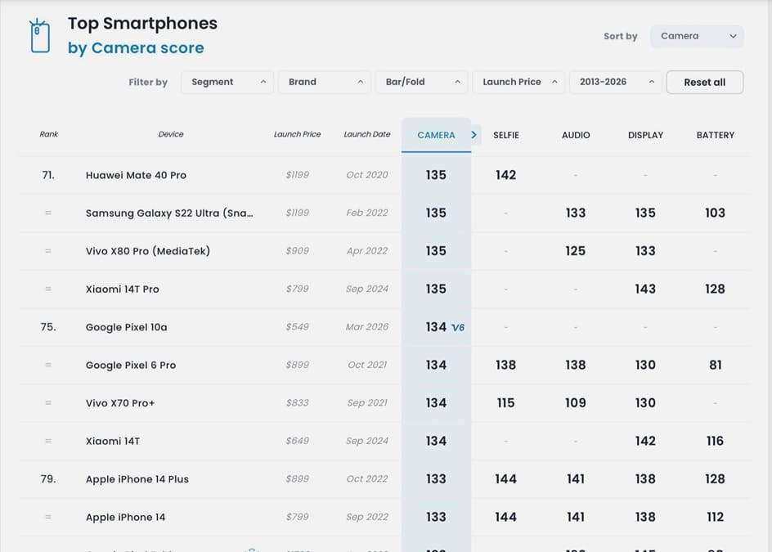772x552 pixels.
Task: Click the smartphone logo icon
Action: point(39,36)
